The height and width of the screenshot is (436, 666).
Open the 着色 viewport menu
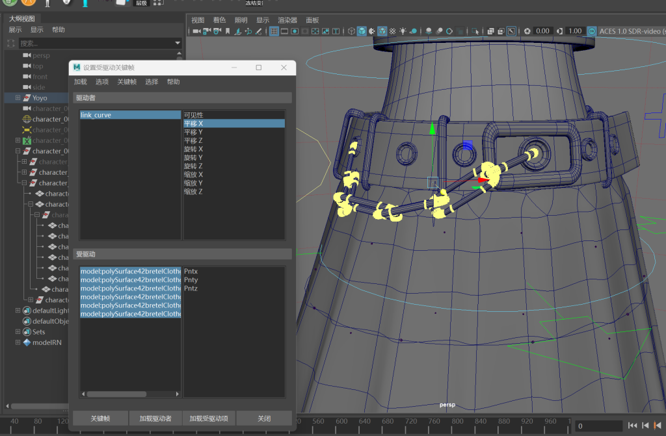point(219,20)
